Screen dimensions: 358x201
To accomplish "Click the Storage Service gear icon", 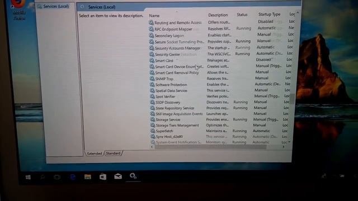I will [x=153, y=119].
